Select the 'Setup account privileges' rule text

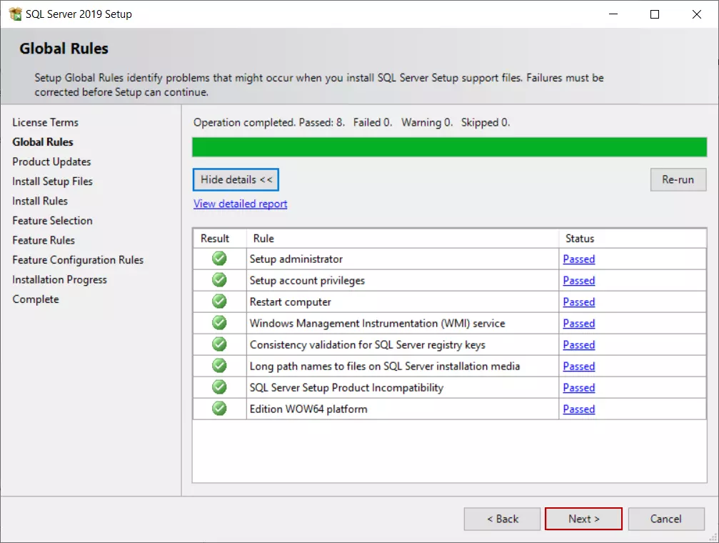(x=307, y=281)
